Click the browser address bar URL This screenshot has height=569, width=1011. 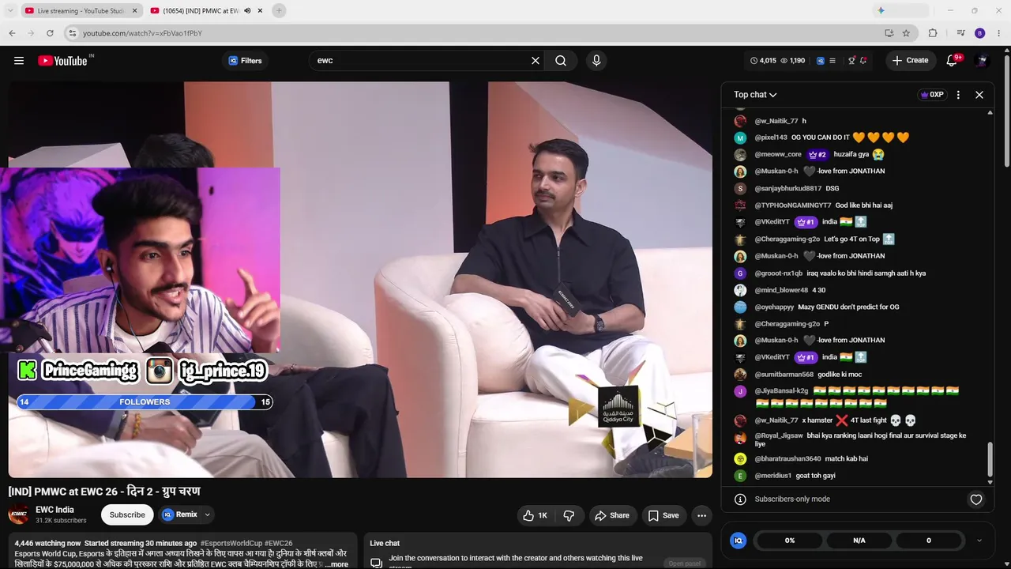[143, 33]
